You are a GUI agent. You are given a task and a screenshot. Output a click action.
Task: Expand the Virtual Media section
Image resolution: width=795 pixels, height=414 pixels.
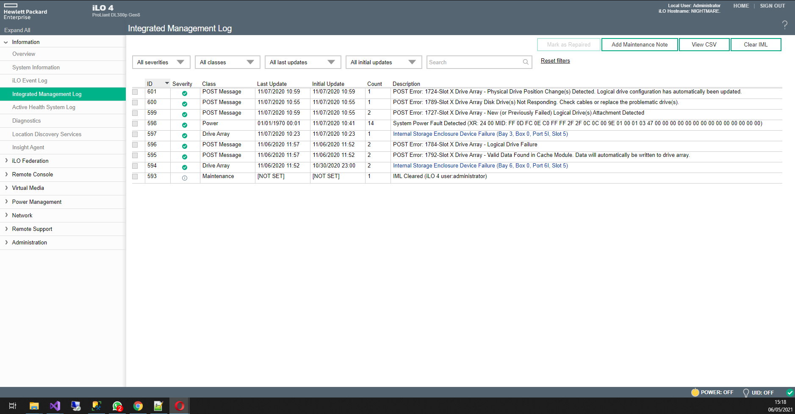pyautogui.click(x=6, y=188)
